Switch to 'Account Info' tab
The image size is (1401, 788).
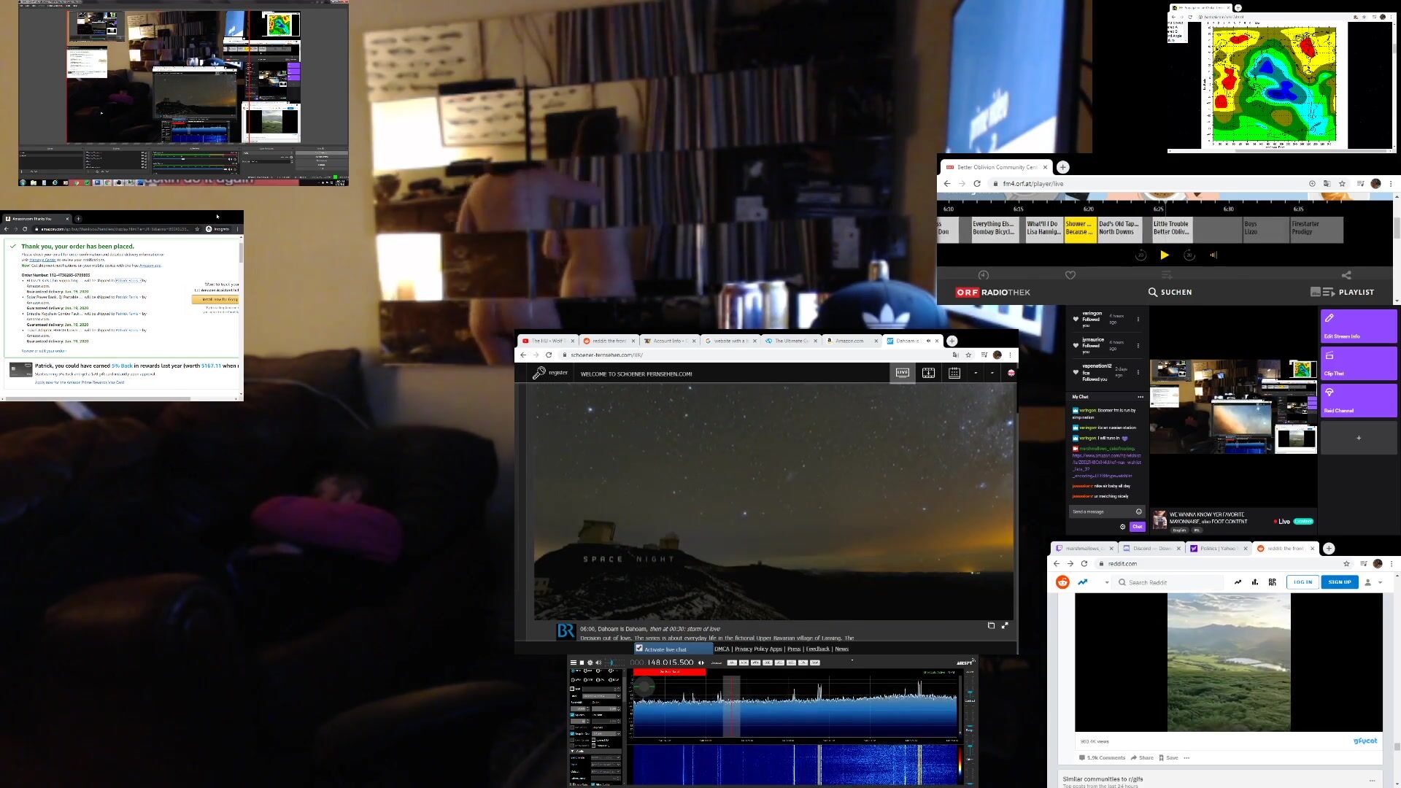point(670,341)
